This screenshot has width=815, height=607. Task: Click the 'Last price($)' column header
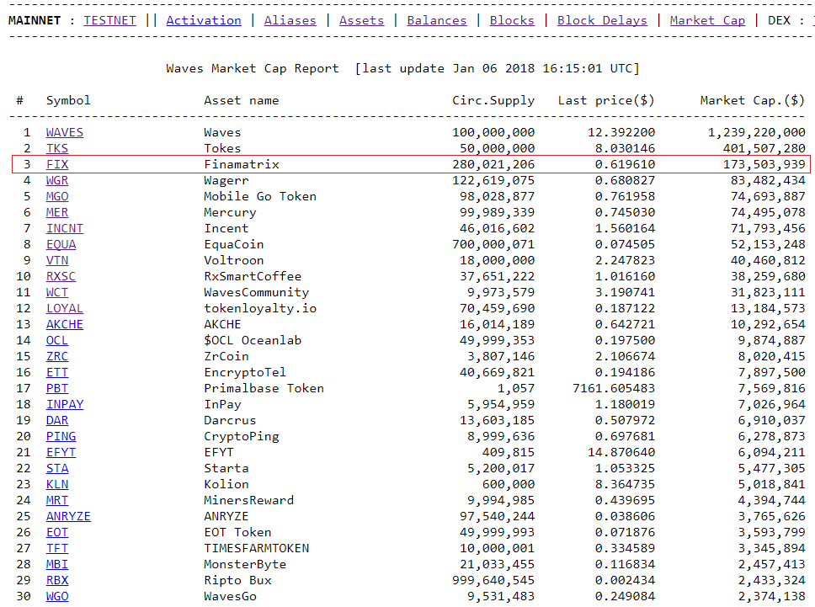(606, 100)
